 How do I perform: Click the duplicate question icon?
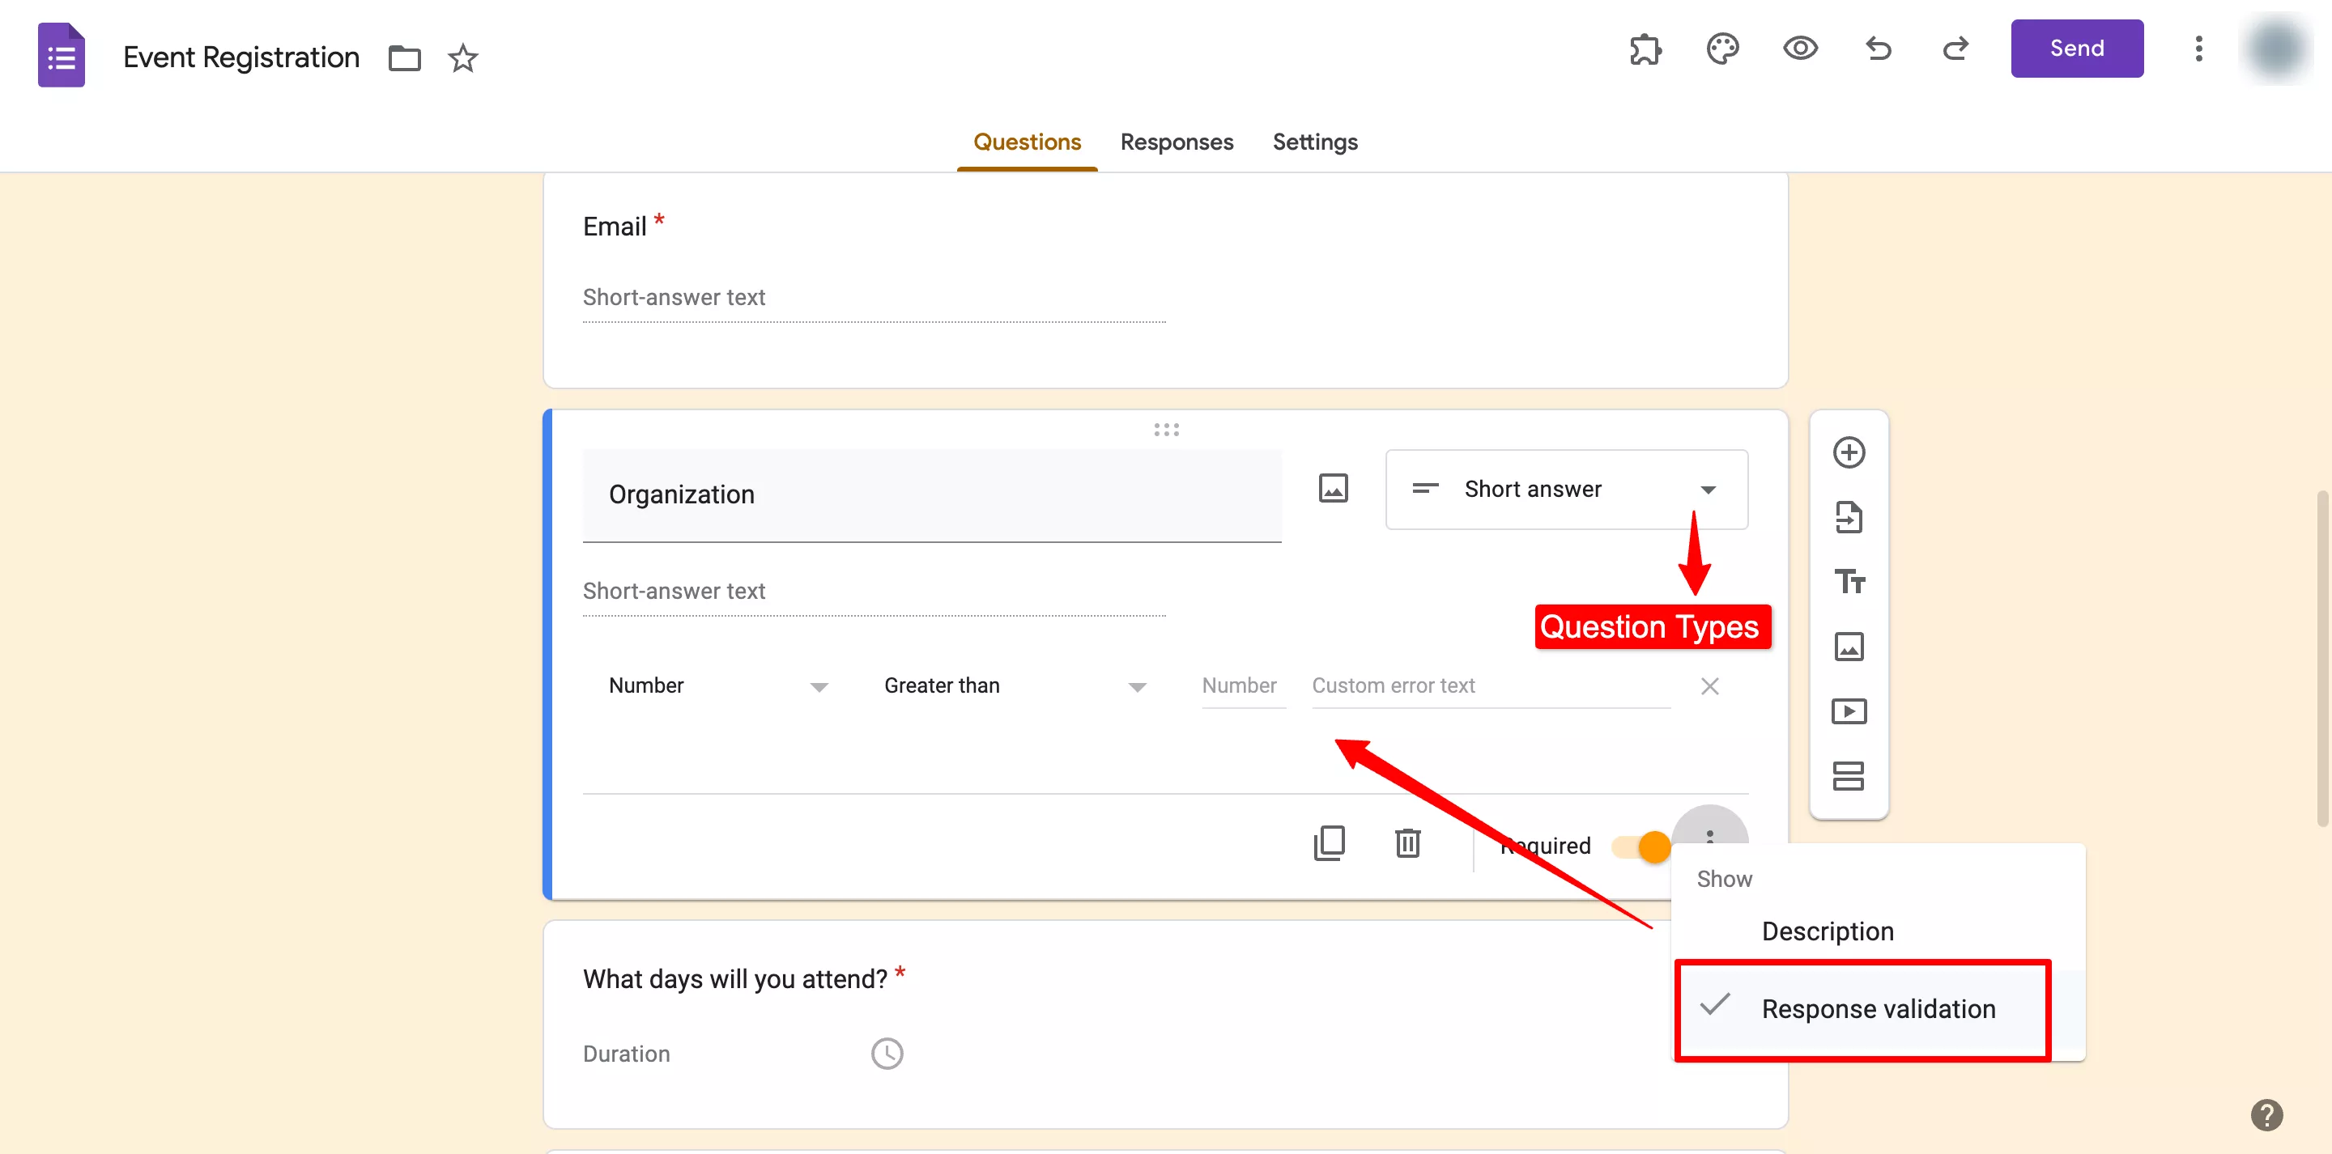click(x=1328, y=843)
